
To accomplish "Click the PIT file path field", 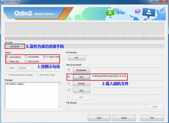I will point(125,58).
